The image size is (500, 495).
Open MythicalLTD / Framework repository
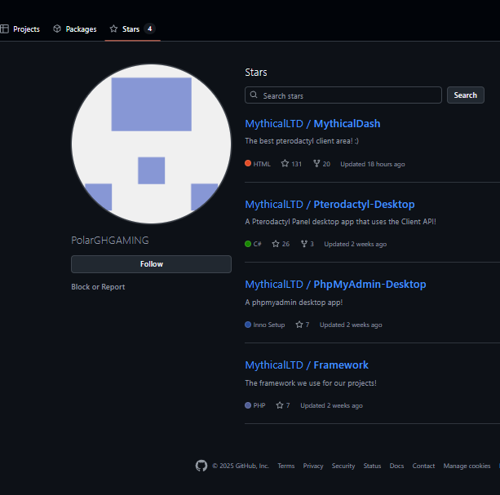pos(307,365)
